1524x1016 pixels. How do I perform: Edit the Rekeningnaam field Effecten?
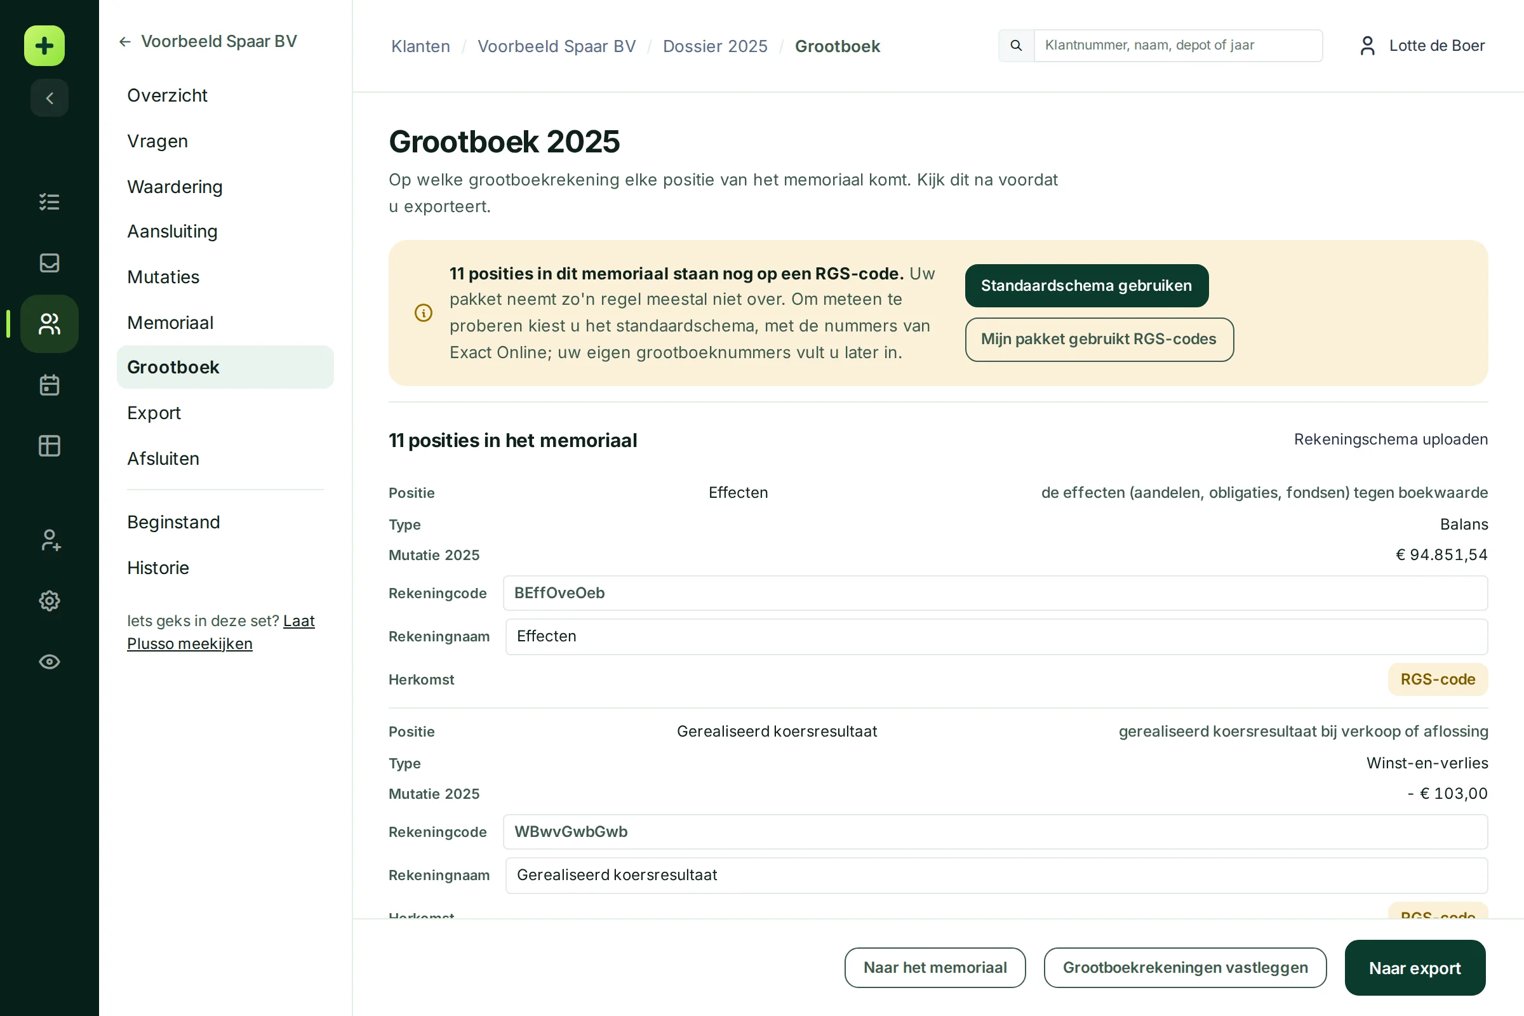click(996, 636)
